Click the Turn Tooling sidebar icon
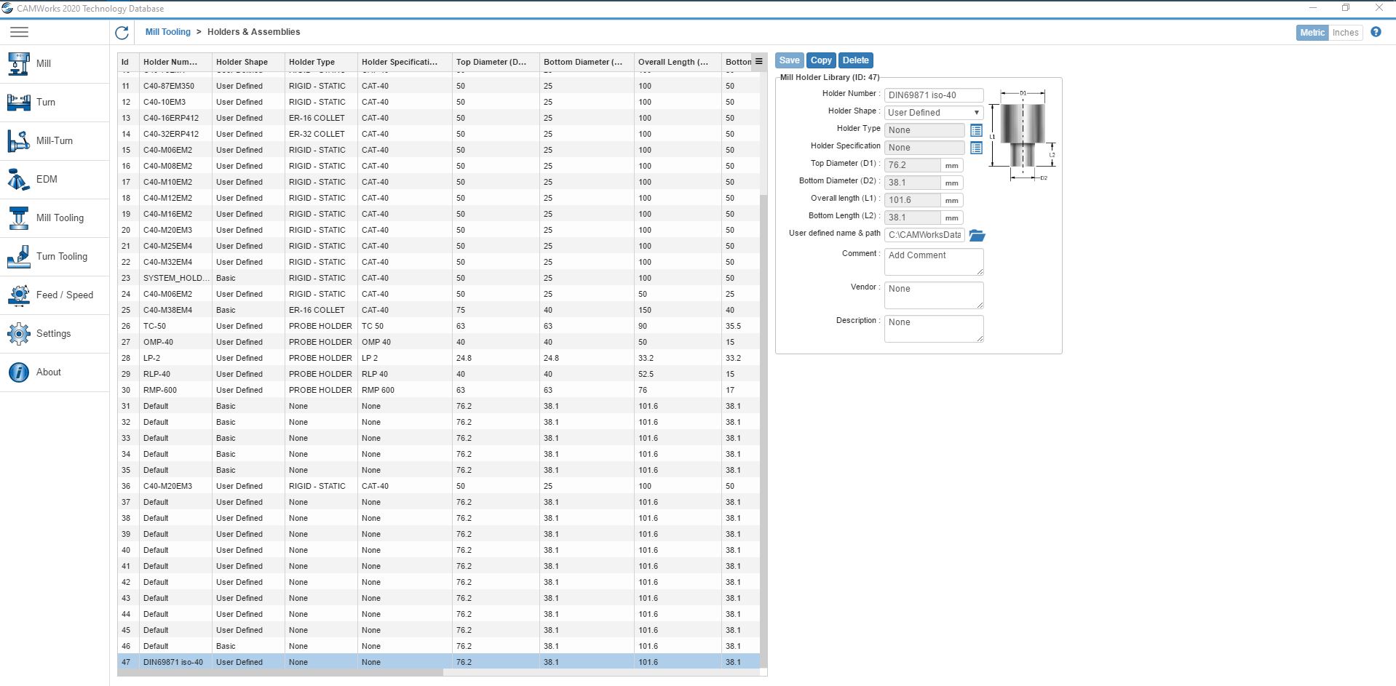Screen dimensions: 1396x686 click(x=18, y=256)
